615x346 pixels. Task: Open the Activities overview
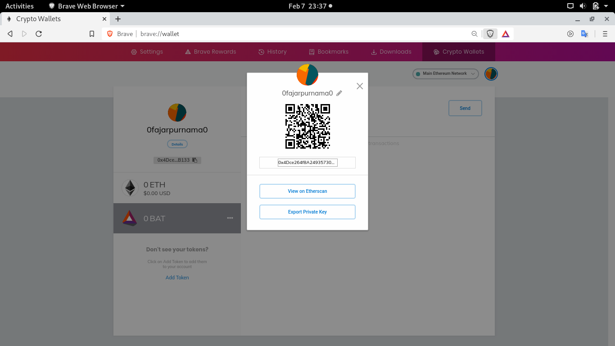(x=19, y=6)
